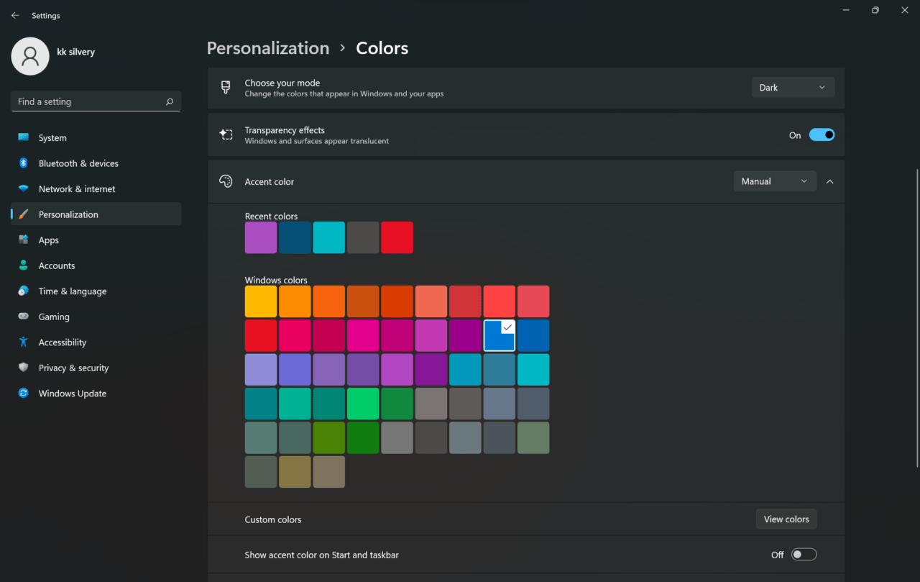920x582 pixels.
Task: Collapse the Accent color section
Action: [830, 181]
